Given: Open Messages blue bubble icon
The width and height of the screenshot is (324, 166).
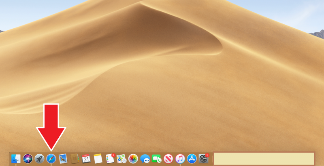Looking at the screenshot, I should click(x=145, y=158).
